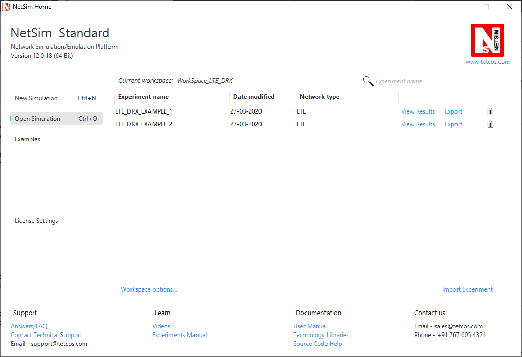Open Source Code Help link
The width and height of the screenshot is (522, 357).
coord(317,344)
